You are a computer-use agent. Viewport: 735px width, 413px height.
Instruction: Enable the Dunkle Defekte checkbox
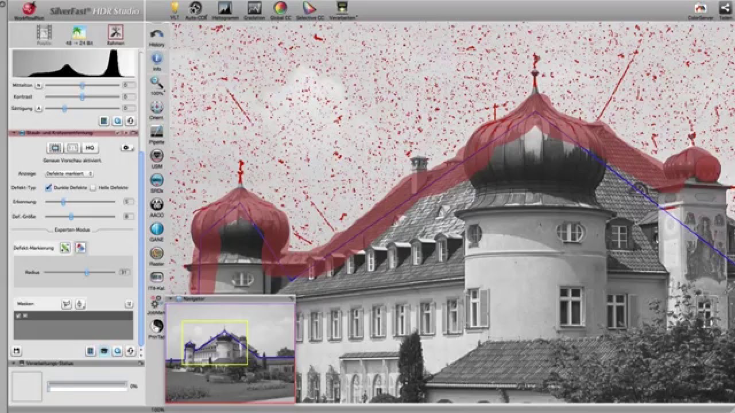point(49,188)
